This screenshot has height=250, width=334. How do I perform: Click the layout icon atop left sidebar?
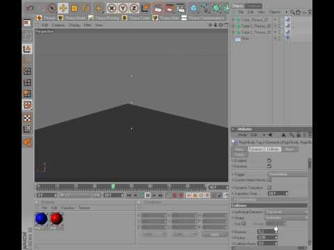[27, 23]
